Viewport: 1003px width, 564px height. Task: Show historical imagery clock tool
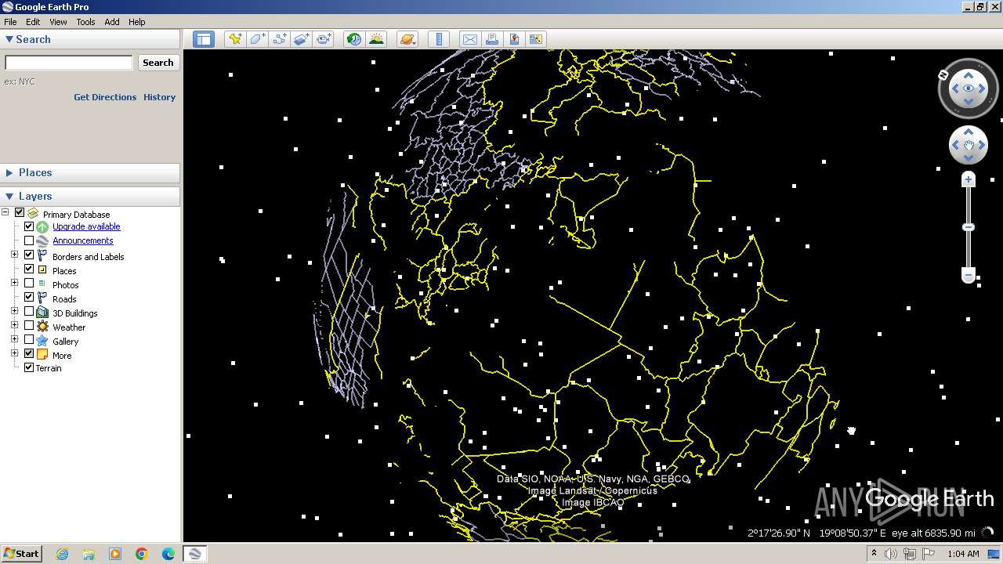pos(354,39)
